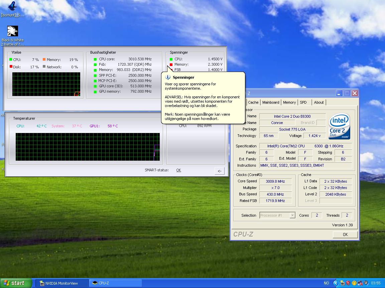
Task: Click the disconnected network tray icon
Action: [360, 283]
